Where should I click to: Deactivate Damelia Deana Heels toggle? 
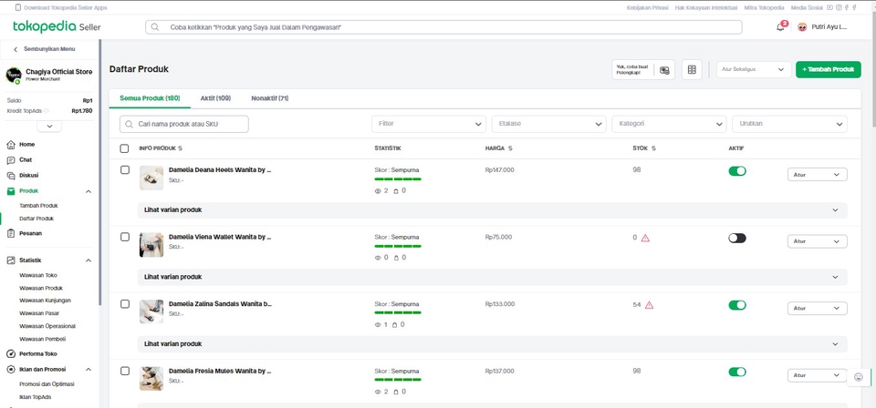(737, 171)
